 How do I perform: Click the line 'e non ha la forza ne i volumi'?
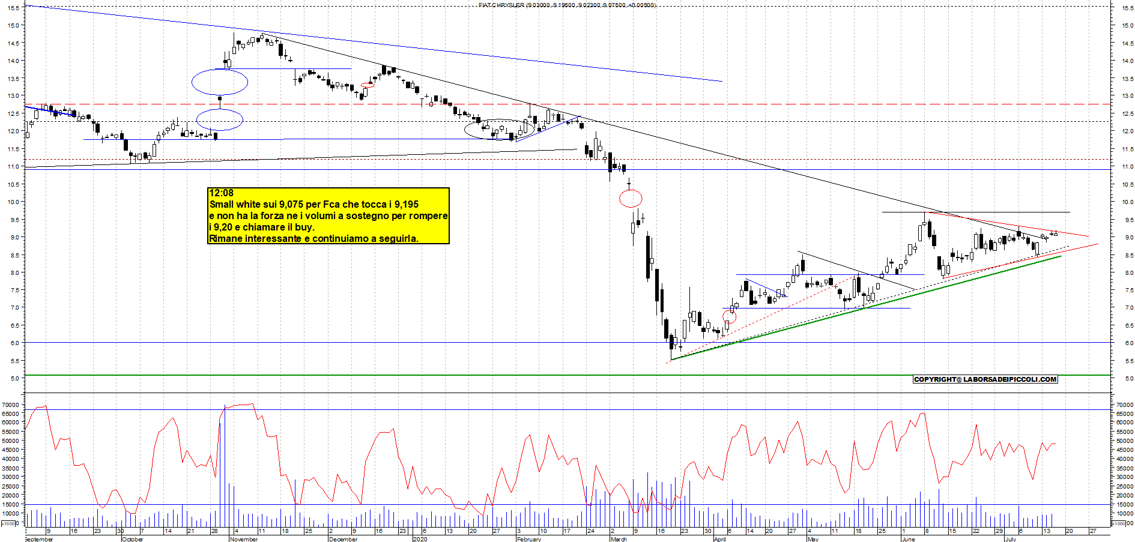coord(328,215)
